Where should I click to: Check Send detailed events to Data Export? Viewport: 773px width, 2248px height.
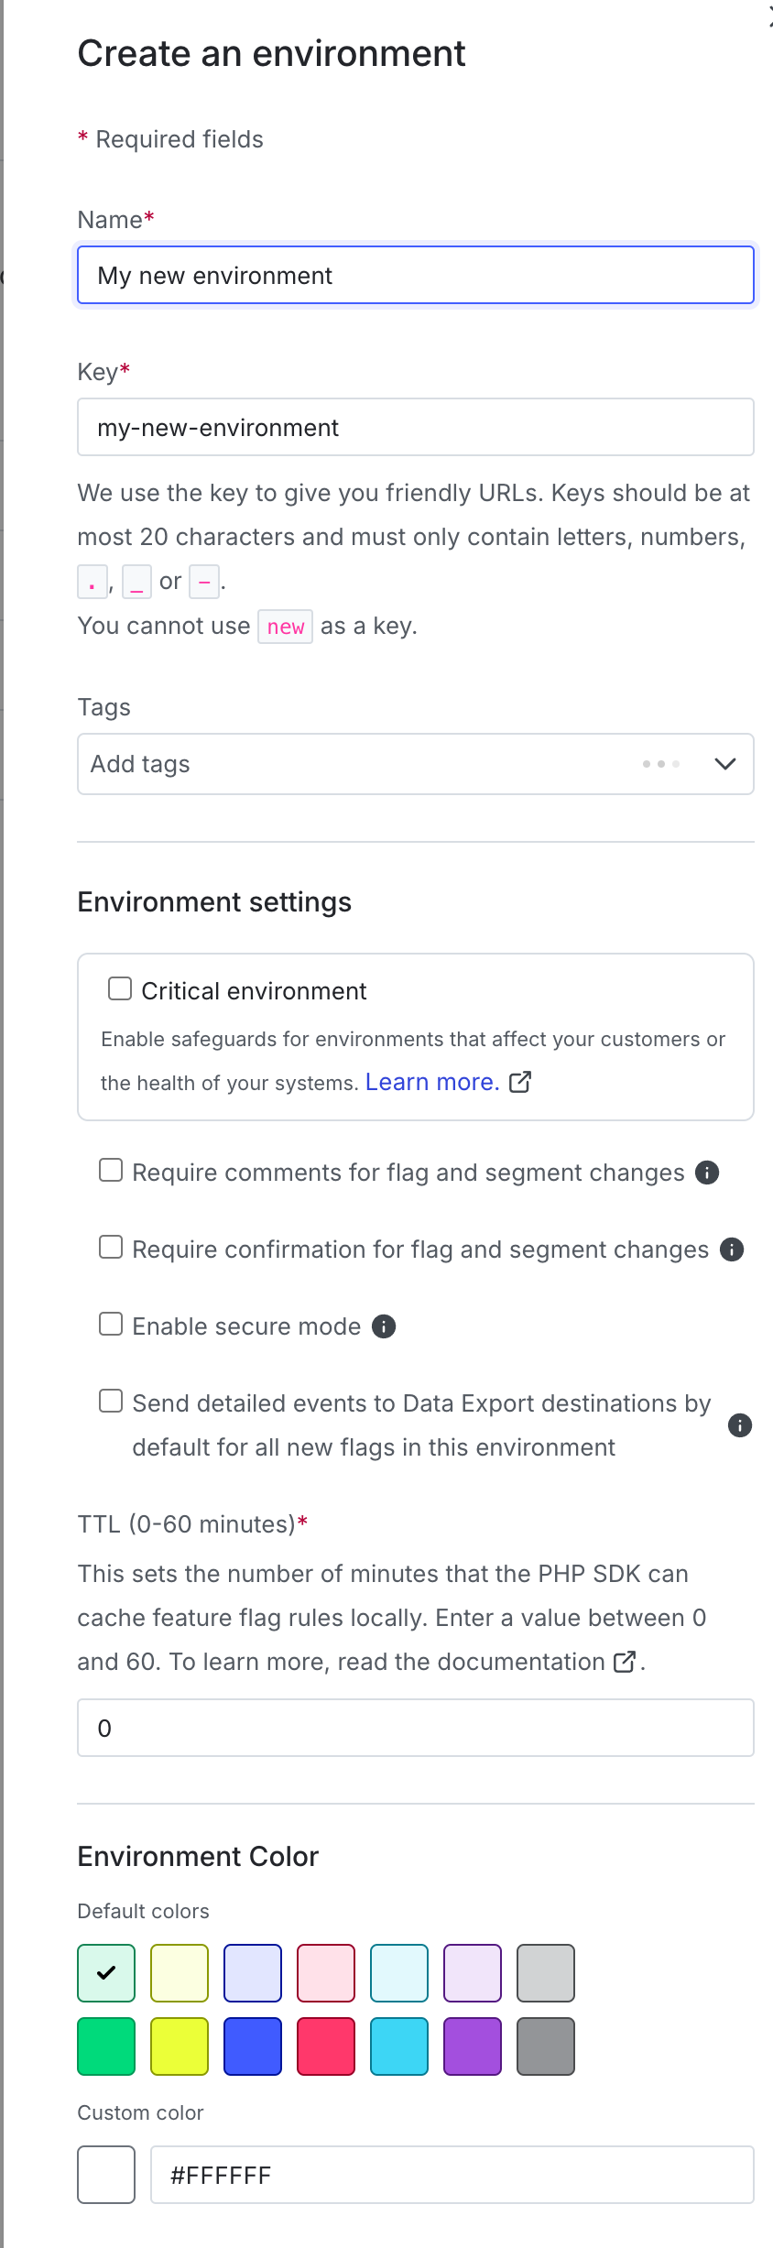pos(111,1402)
